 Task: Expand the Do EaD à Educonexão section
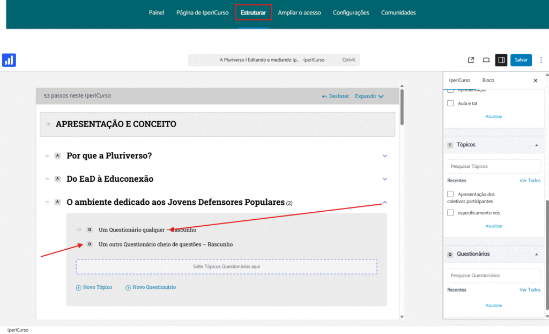click(x=384, y=179)
